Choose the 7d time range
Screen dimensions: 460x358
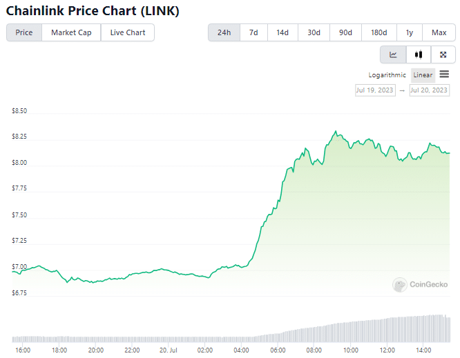coord(253,32)
